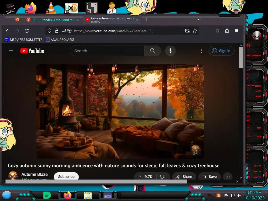The width and height of the screenshot is (268, 201).
Task: Launch HxD icon in top dock
Action: [x=71, y=8]
